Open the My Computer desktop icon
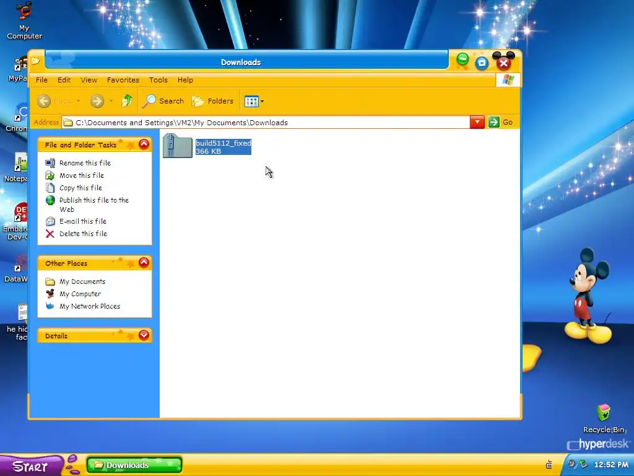This screenshot has width=634, height=476. tap(24, 21)
